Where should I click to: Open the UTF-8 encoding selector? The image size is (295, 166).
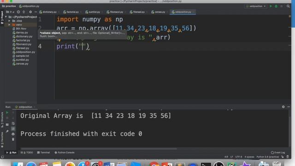pyautogui.click(x=239, y=157)
